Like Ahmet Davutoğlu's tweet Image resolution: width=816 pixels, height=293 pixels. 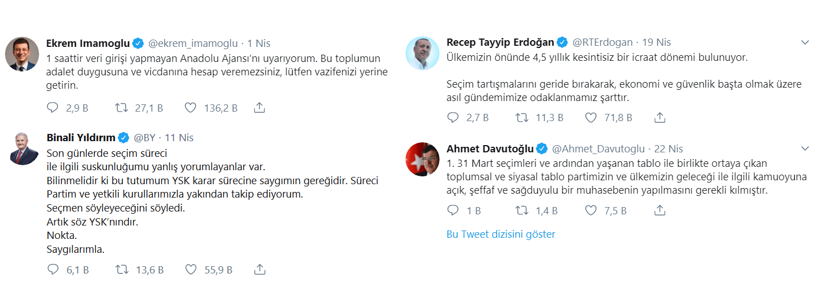[x=591, y=210]
